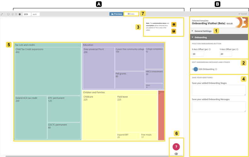This screenshot has width=249, height=157.
Task: Select the desktop preview device icon
Action: pyautogui.click(x=8, y=14)
